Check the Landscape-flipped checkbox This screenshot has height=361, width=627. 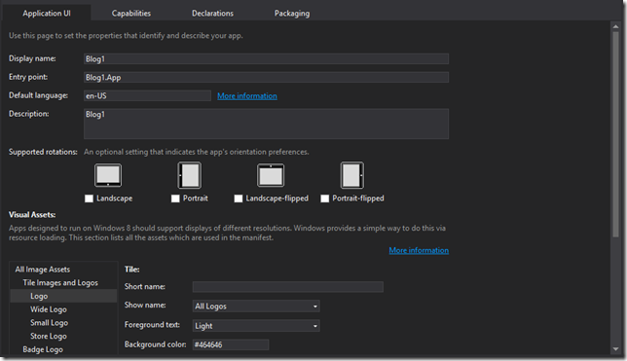click(239, 199)
